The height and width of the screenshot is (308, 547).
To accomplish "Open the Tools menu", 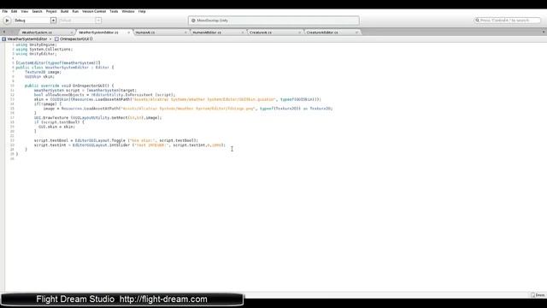I will pyautogui.click(x=114, y=11).
